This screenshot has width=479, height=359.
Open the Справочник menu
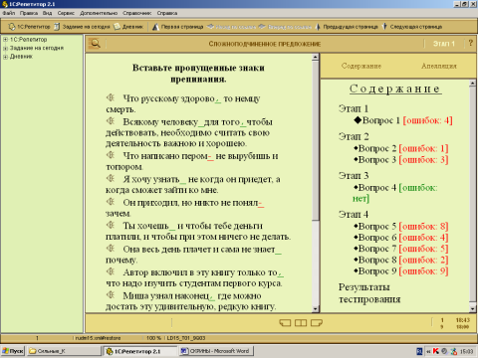click(137, 13)
